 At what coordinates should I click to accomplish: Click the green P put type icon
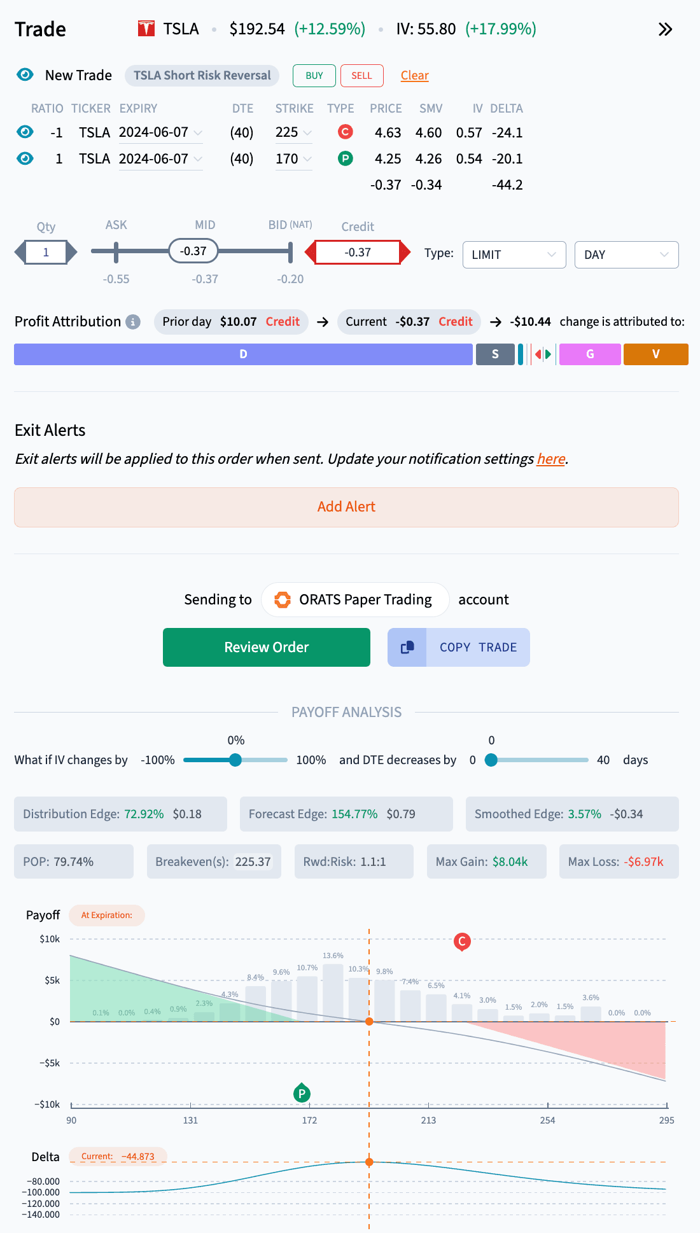345,158
